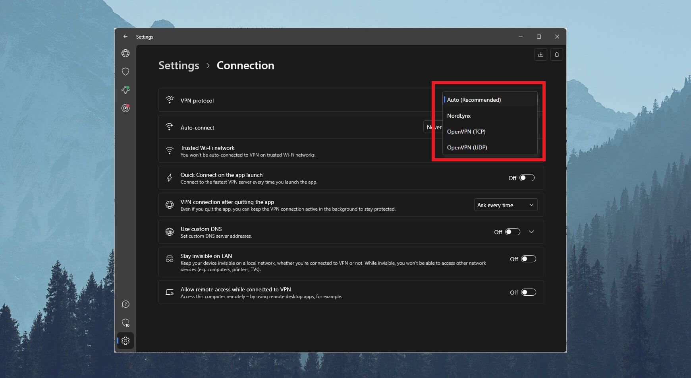This screenshot has width=691, height=378.
Task: Choose OpenVPN (UDP) protocol option
Action: coord(490,147)
